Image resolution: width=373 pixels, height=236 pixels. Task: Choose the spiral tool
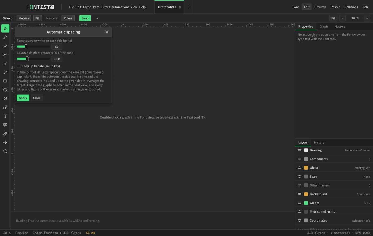[5, 99]
